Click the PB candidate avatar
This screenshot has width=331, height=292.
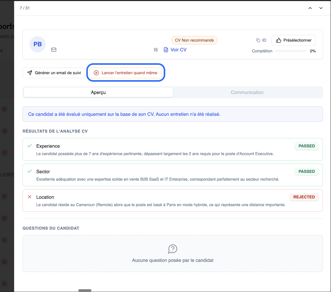(x=38, y=44)
